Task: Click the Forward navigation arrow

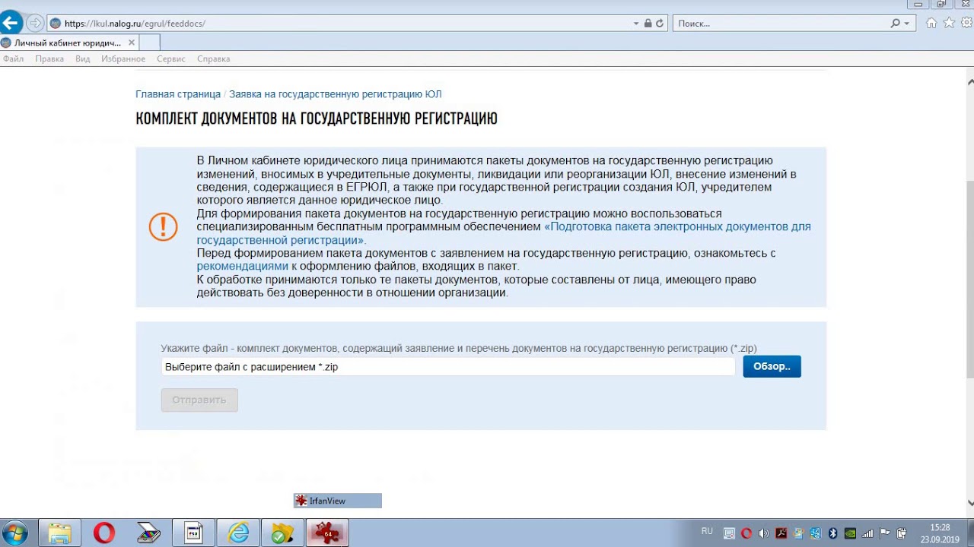Action: (x=35, y=23)
